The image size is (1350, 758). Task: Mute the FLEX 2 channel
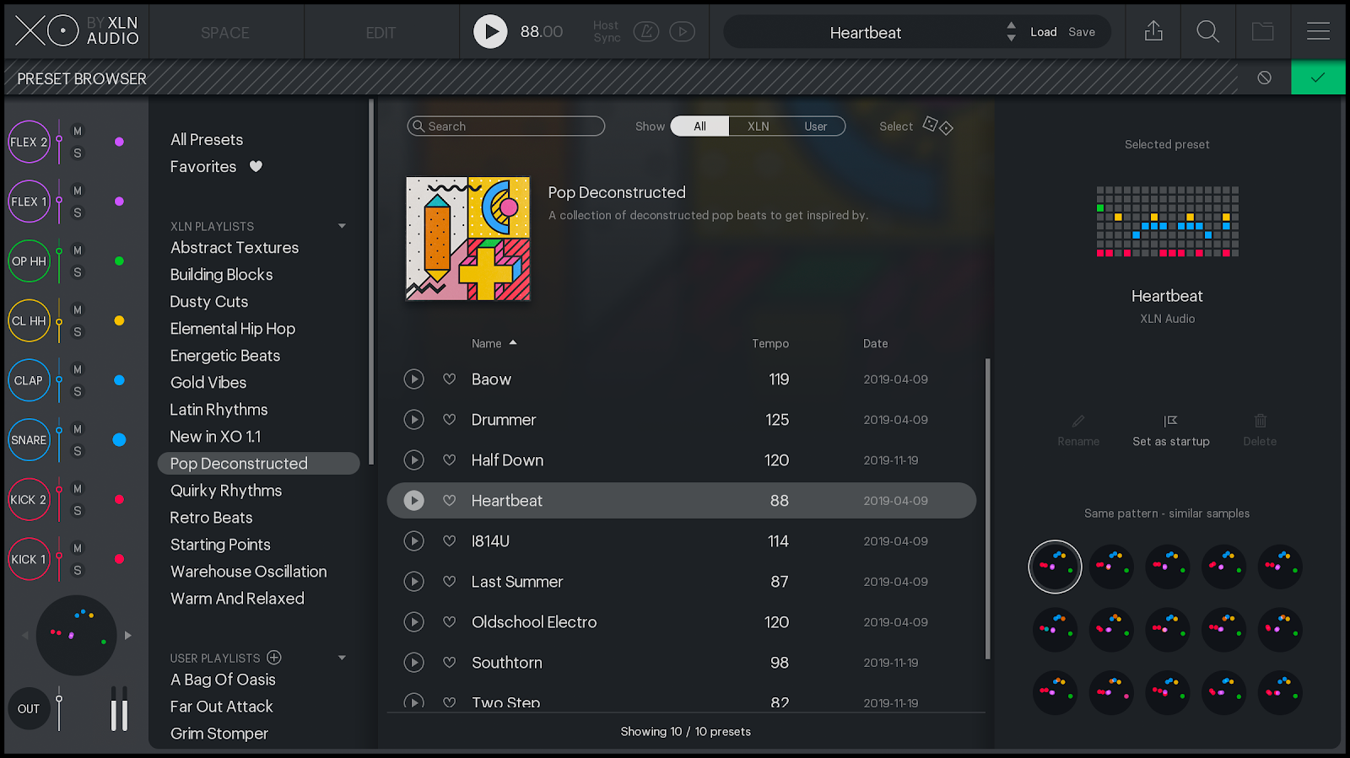pyautogui.click(x=78, y=131)
